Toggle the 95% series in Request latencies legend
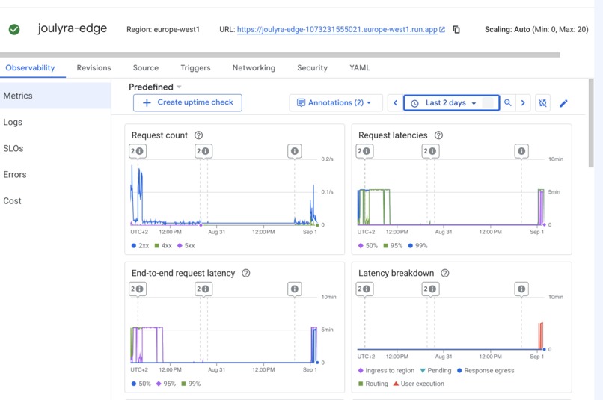Image resolution: width=603 pixels, height=400 pixels. pyautogui.click(x=393, y=245)
